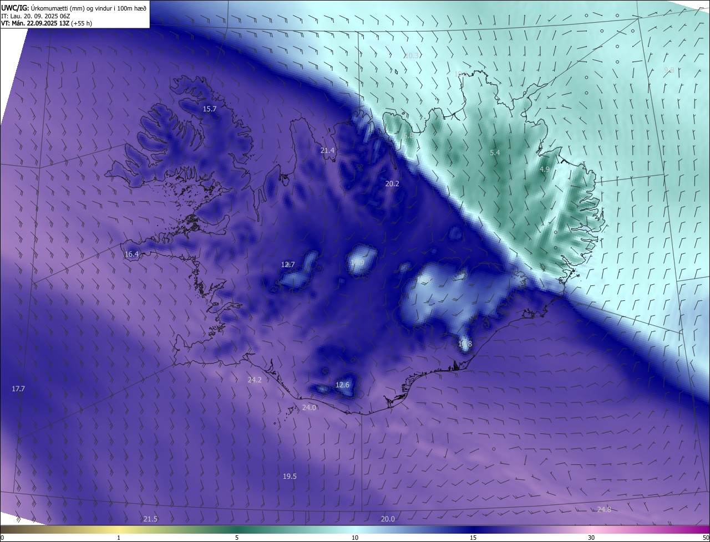Click the 10.8 value near the southeast glacier

pos(465,344)
